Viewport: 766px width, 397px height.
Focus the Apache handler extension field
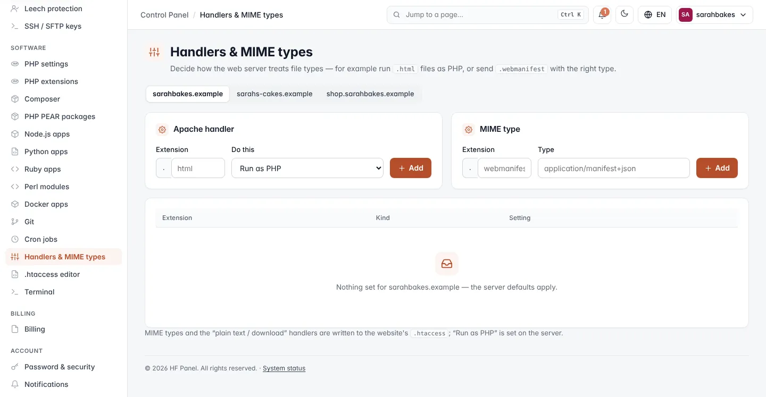pyautogui.click(x=198, y=168)
